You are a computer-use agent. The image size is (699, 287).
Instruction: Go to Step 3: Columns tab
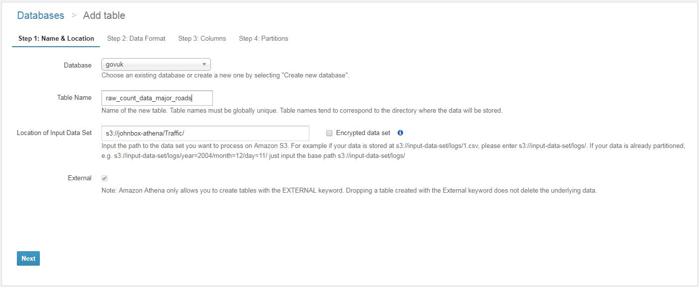(202, 38)
